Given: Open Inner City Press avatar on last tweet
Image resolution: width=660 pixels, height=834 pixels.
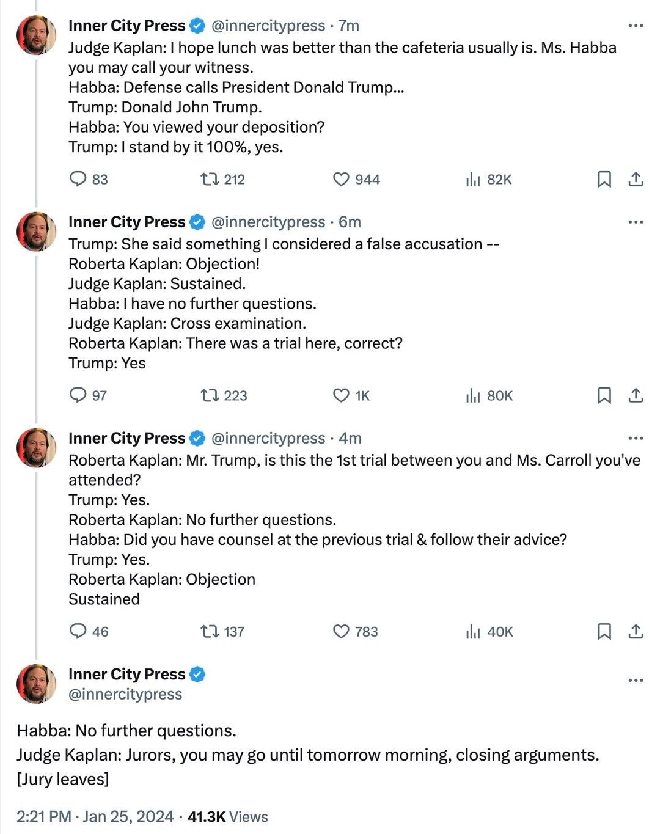Looking at the screenshot, I should (x=36, y=684).
